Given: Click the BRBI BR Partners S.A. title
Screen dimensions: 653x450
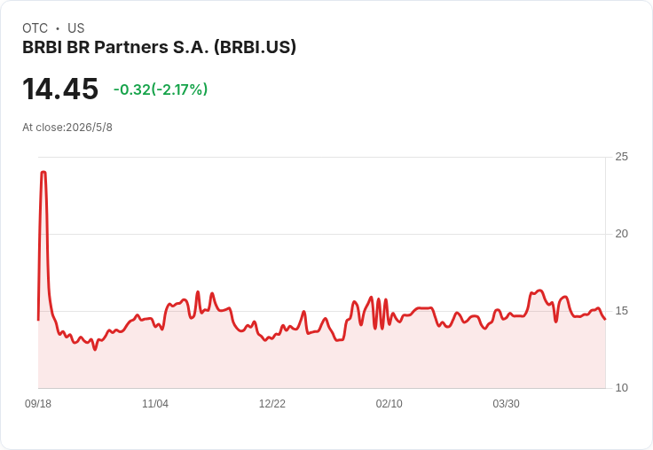Looking at the screenshot, I should tap(159, 47).
